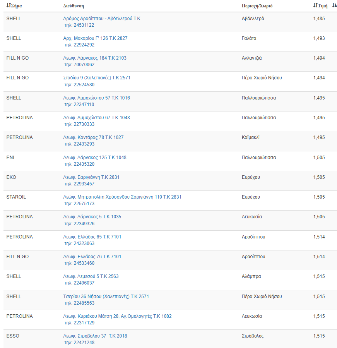Click the sort arrows icon beside Τιμή
The image size is (337, 348).
[315, 6]
